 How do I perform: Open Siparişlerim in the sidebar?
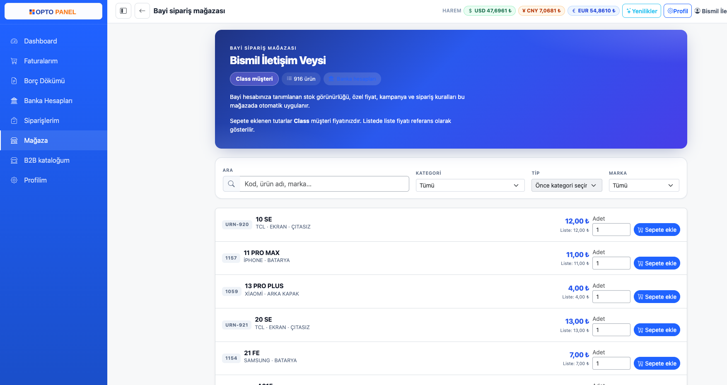click(53, 120)
